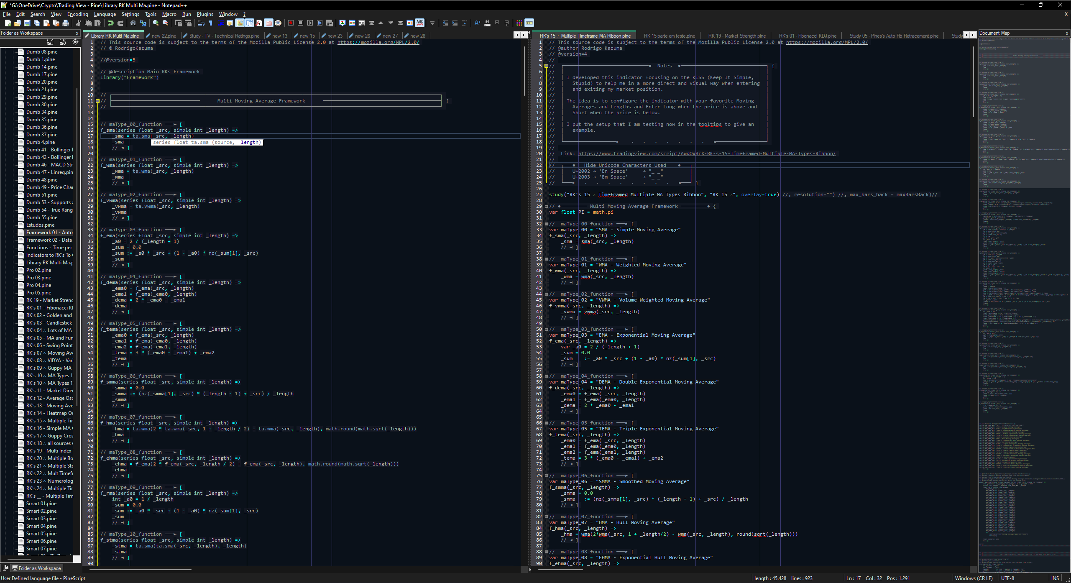
Task: Click Expand All folders icon in workspace panel
Action: 50,42
